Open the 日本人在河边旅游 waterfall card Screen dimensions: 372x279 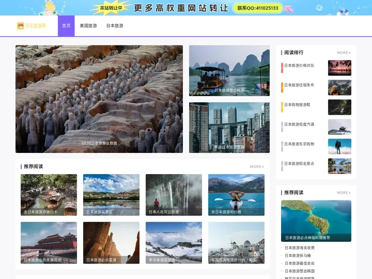[174, 195]
